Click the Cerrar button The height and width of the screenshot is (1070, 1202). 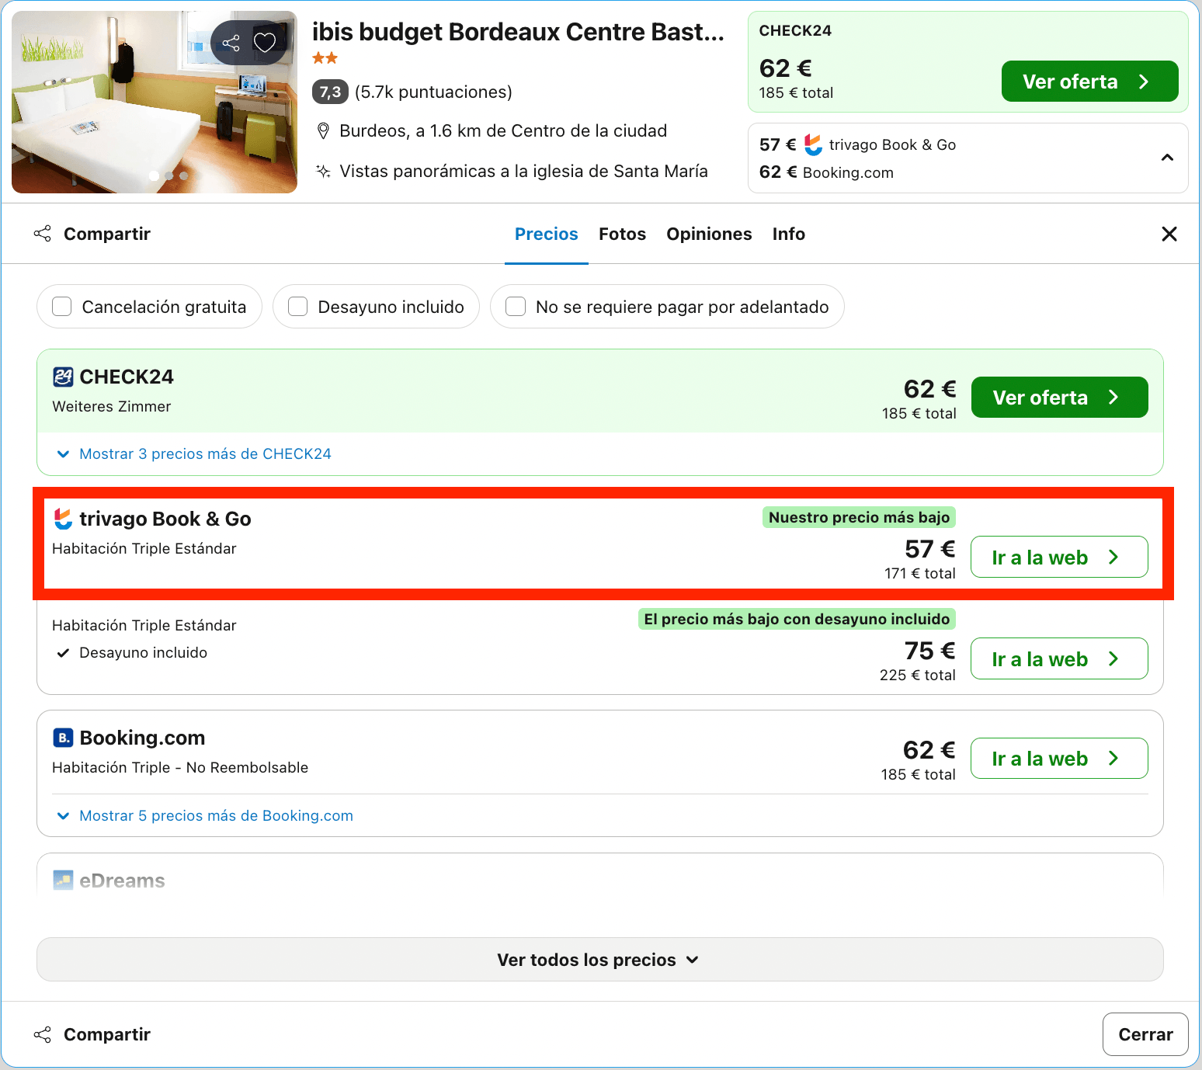[x=1145, y=1034]
